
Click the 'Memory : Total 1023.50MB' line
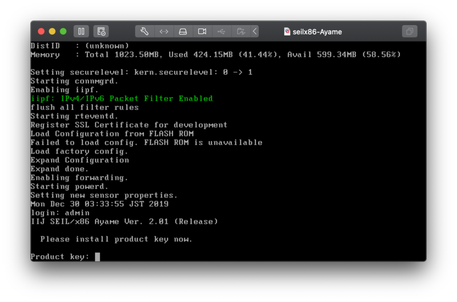click(216, 54)
